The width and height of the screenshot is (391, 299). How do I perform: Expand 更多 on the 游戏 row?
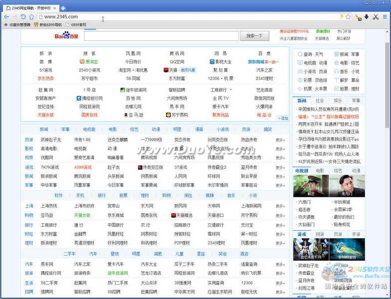(280, 167)
